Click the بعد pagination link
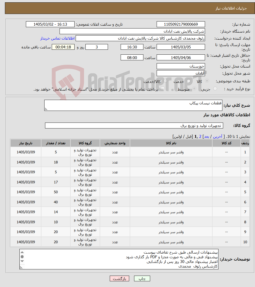This screenshot has height=287, width=255. click(207, 137)
